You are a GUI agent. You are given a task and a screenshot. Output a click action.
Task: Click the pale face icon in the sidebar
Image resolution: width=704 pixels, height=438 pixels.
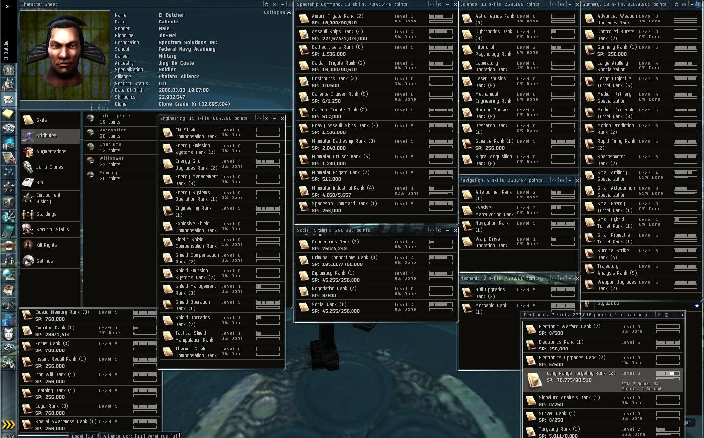[9, 334]
